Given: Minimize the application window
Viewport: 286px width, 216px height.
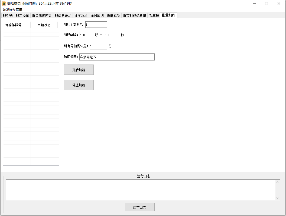Looking at the screenshot, I should pos(254,4).
